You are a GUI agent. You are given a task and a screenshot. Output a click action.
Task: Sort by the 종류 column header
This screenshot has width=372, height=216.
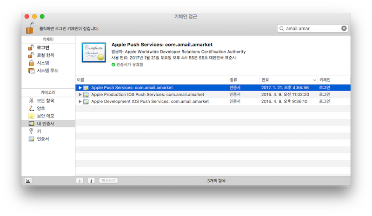tap(244, 80)
